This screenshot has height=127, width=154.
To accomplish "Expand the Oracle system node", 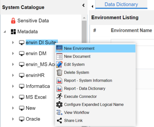I will pyautogui.click(x=13, y=119).
